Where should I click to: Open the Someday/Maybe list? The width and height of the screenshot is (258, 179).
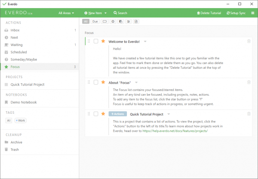pyautogui.click(x=40, y=59)
